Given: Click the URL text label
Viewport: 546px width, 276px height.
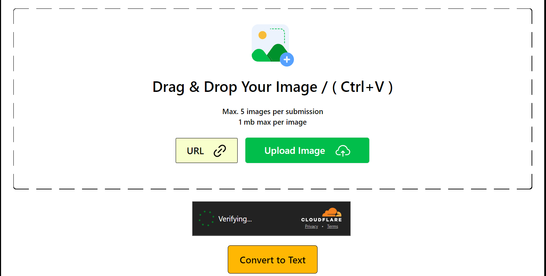Looking at the screenshot, I should pyautogui.click(x=195, y=151).
